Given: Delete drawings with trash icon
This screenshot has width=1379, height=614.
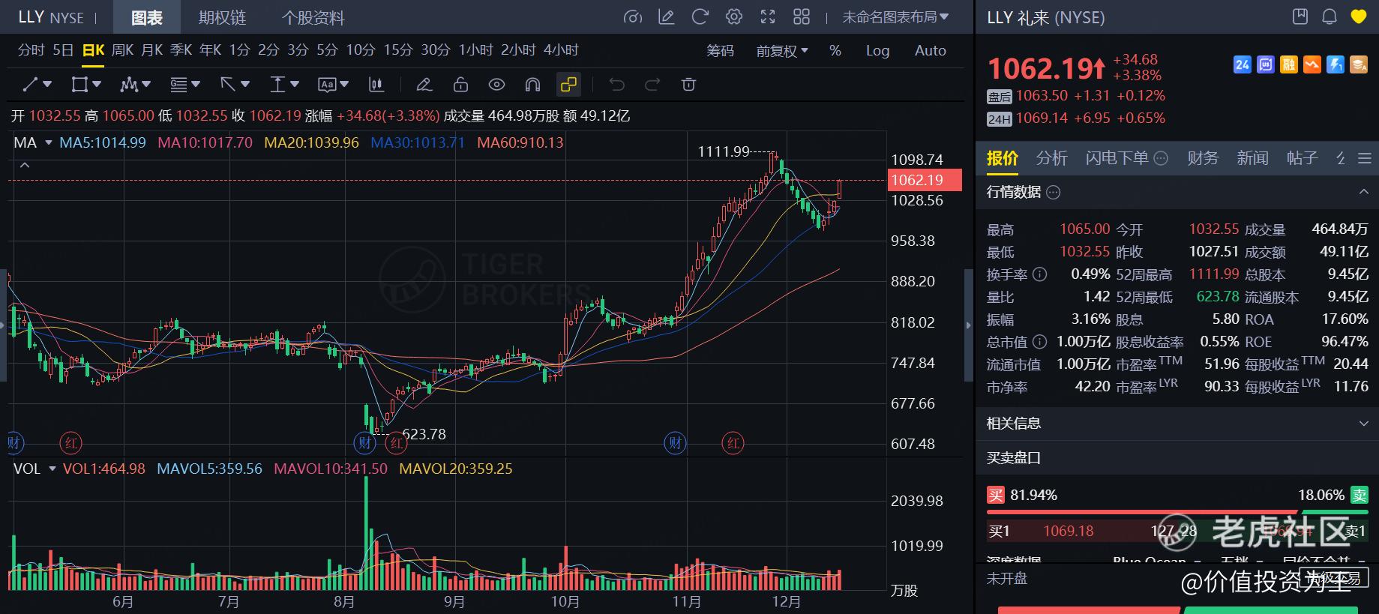Looking at the screenshot, I should click(688, 85).
